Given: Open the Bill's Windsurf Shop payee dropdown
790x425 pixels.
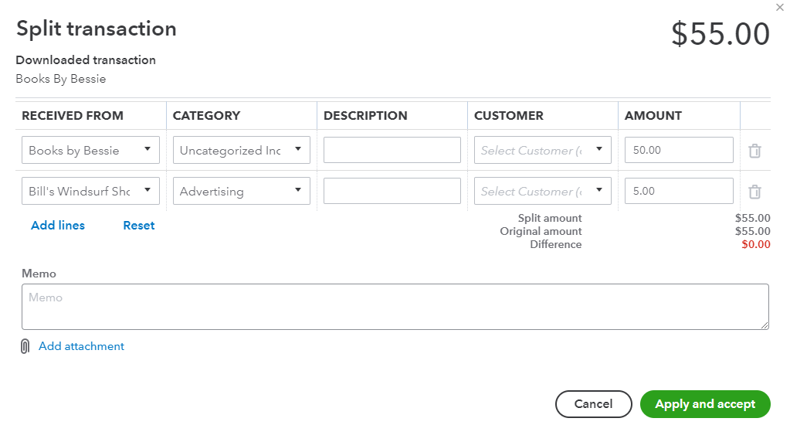Looking at the screenshot, I should [x=90, y=191].
